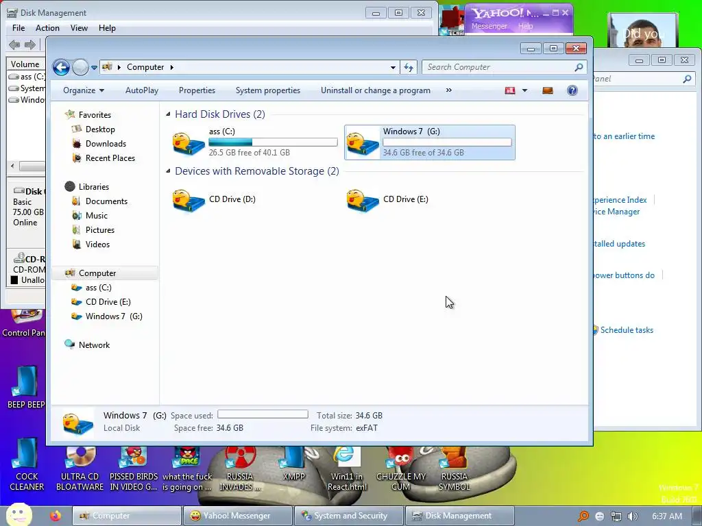Image resolution: width=702 pixels, height=526 pixels.
Task: Switch to System and Security taskbar button
Action: (x=349, y=516)
